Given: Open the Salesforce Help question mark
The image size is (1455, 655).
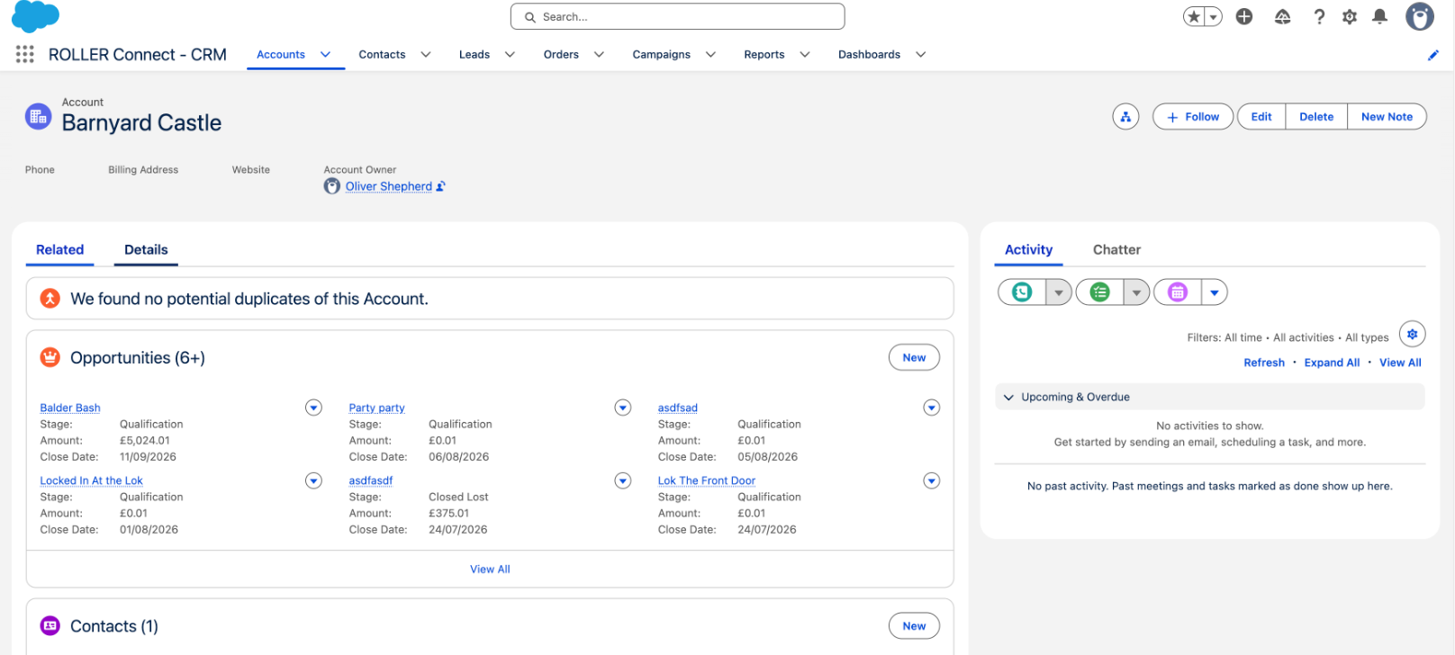Looking at the screenshot, I should tap(1319, 16).
